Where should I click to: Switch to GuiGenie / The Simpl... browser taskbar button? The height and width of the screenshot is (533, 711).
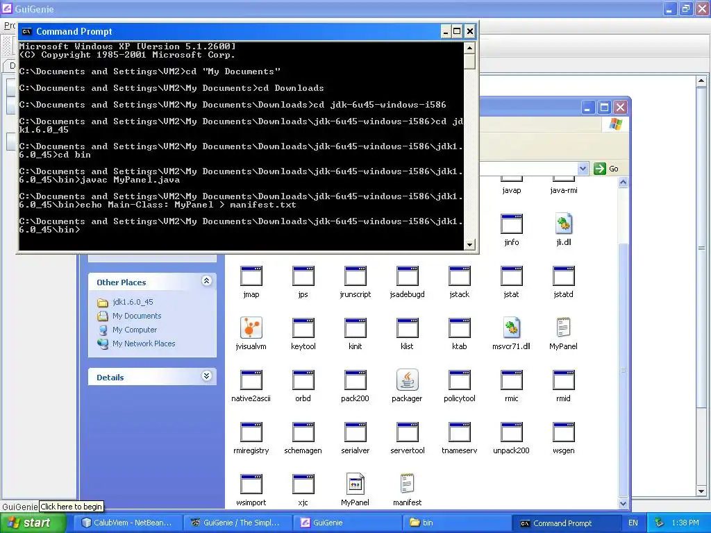pyautogui.click(x=239, y=523)
